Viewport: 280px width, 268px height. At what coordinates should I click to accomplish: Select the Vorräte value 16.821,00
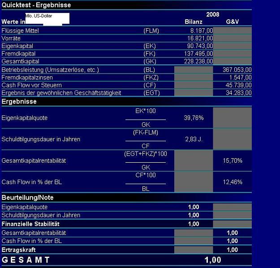(x=200, y=38)
